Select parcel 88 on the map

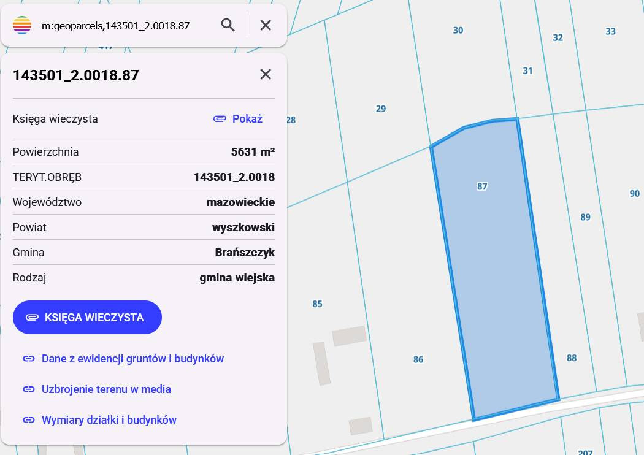point(571,357)
